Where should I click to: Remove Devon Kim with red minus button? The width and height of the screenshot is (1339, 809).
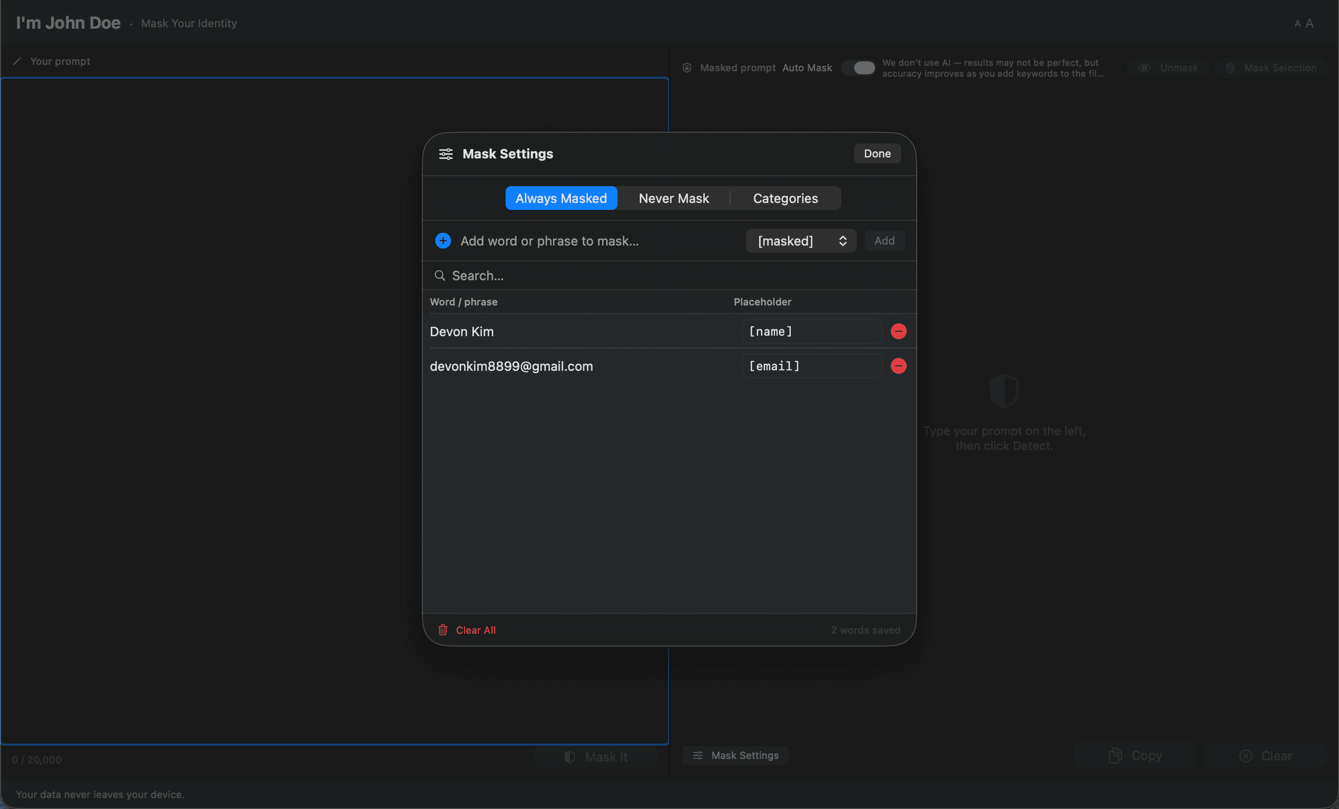[x=898, y=331]
